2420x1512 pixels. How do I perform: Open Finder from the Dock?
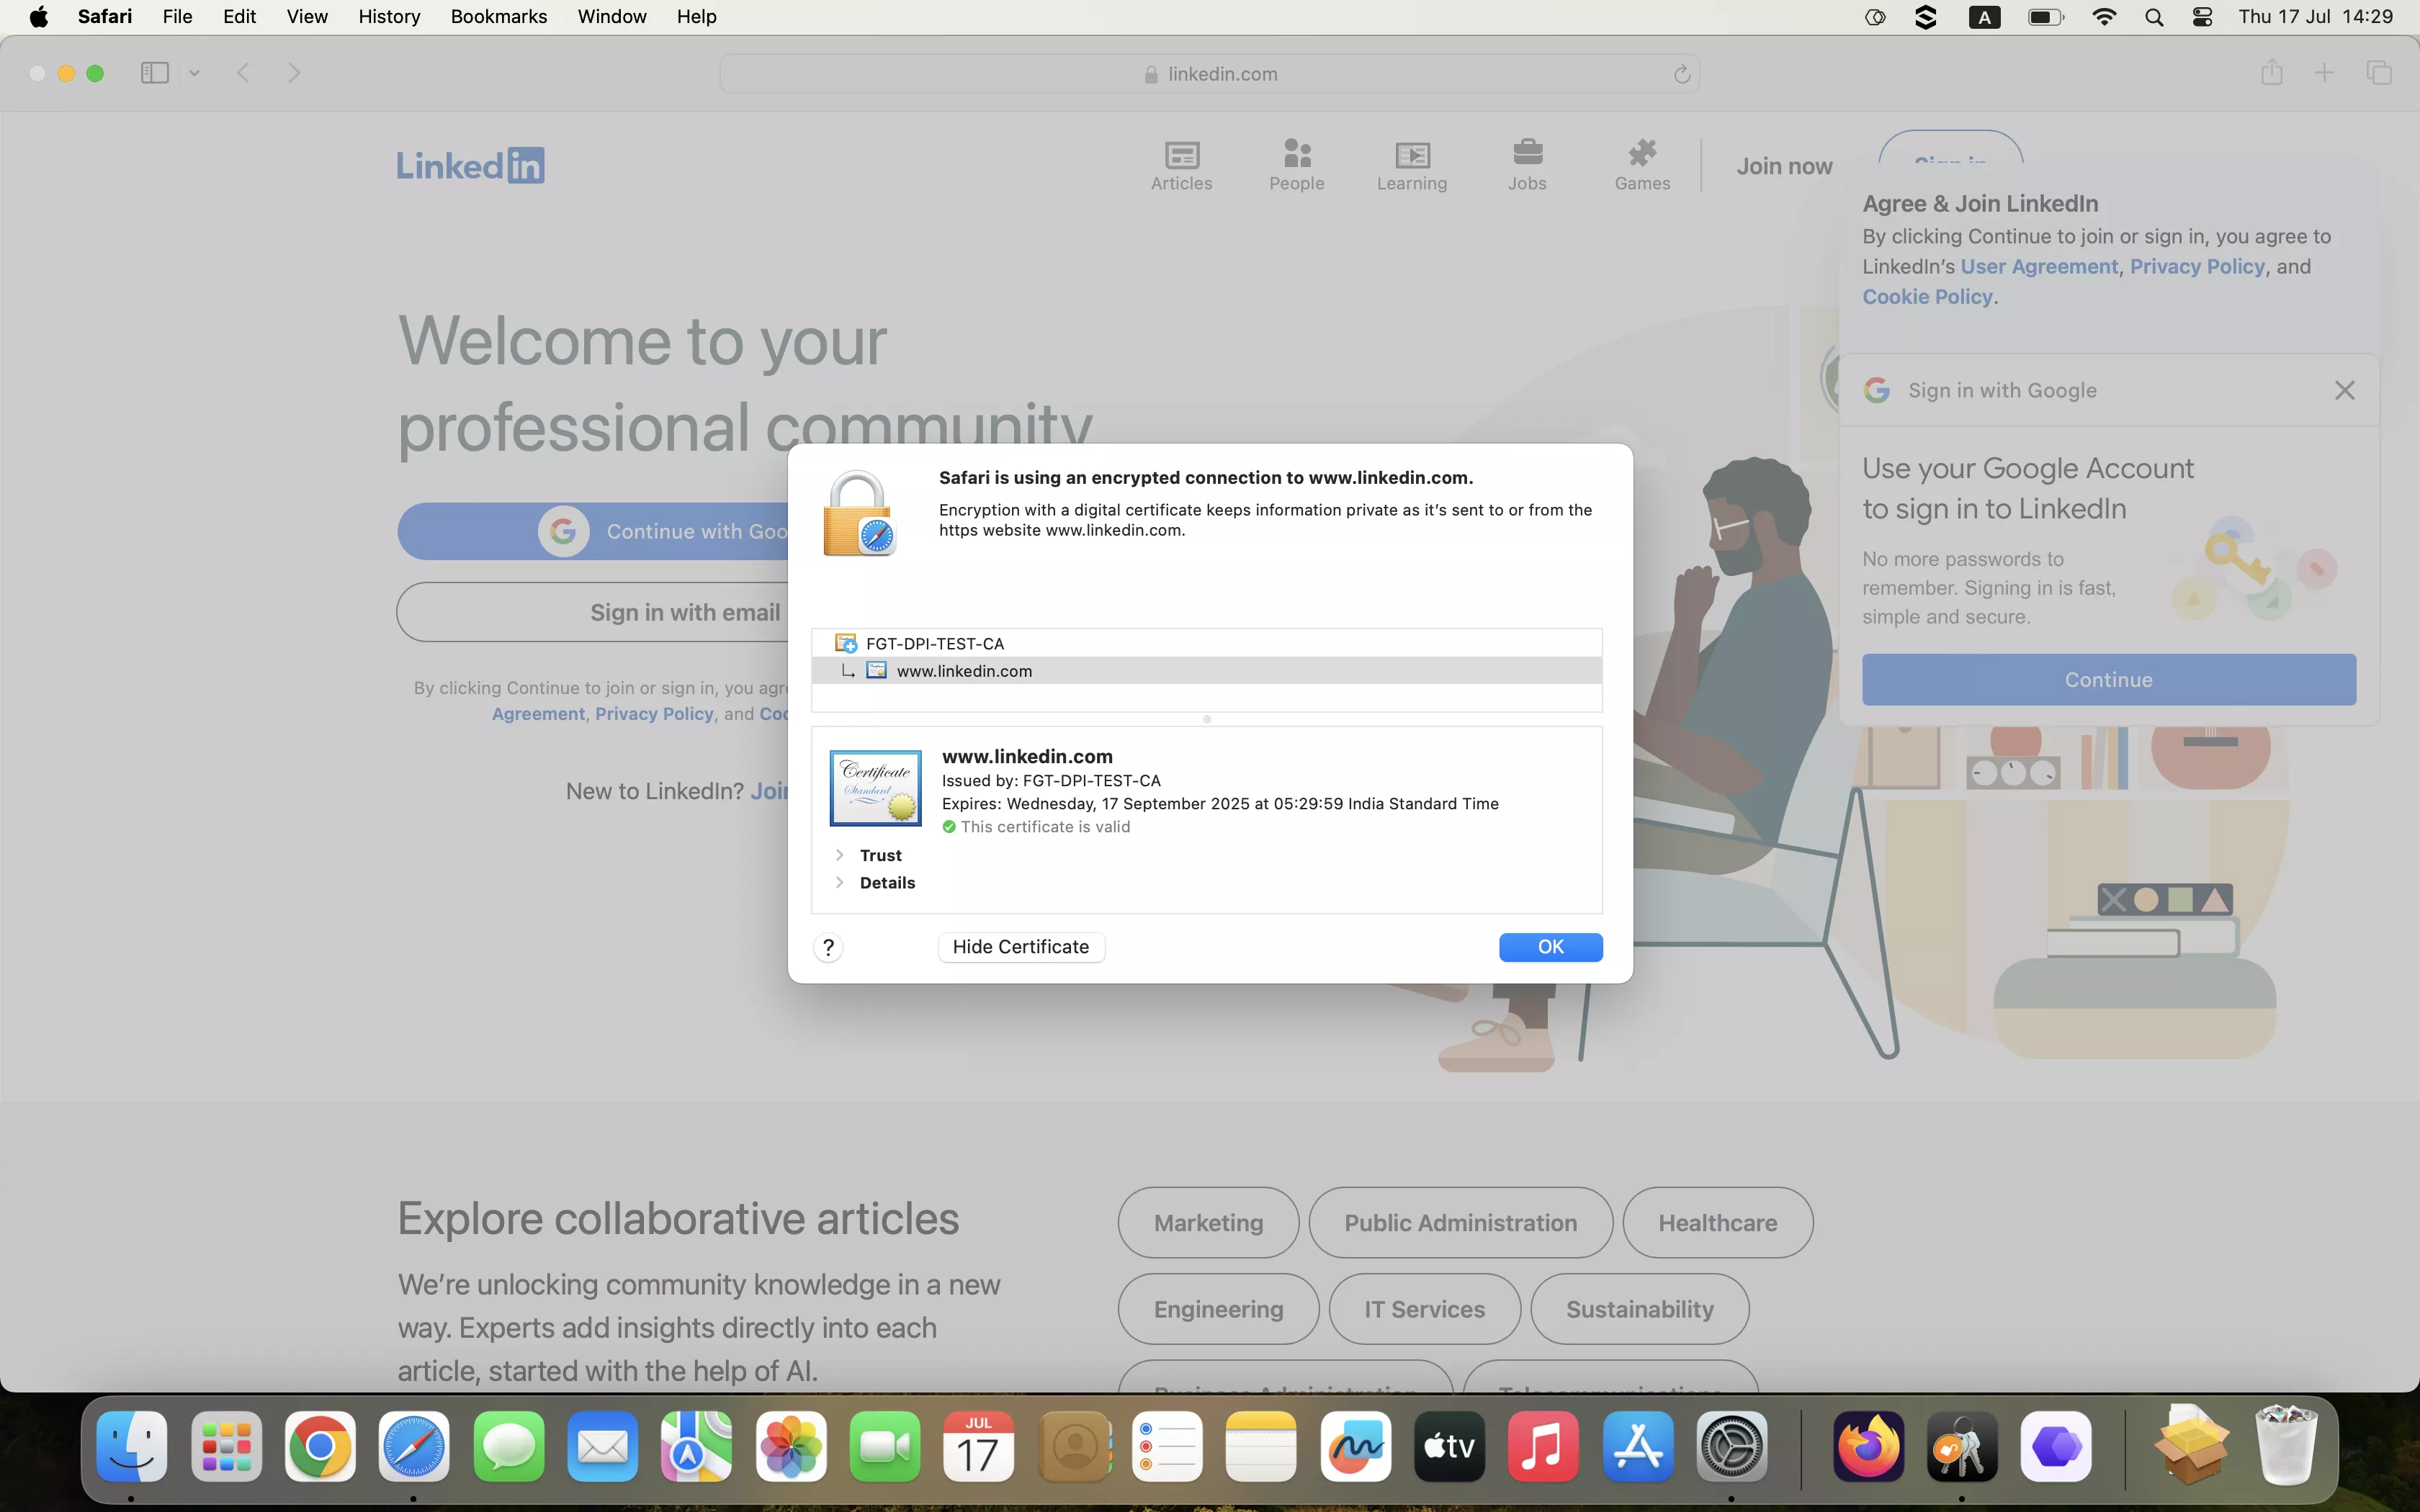tap(132, 1447)
